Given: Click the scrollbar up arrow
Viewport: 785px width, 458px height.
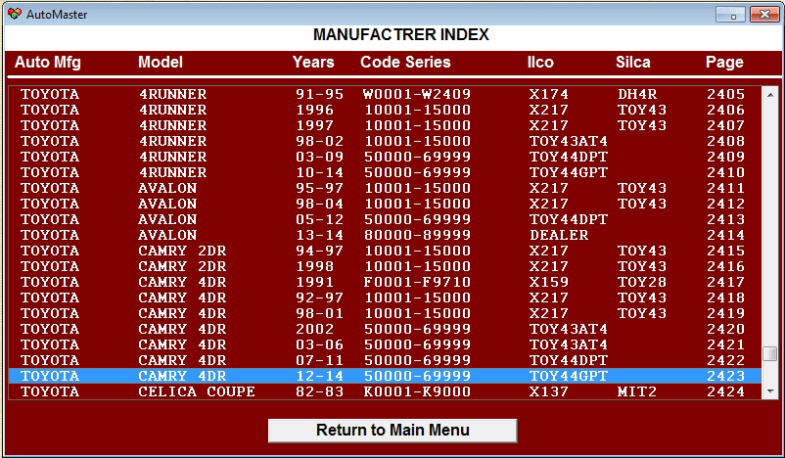Looking at the screenshot, I should (770, 94).
